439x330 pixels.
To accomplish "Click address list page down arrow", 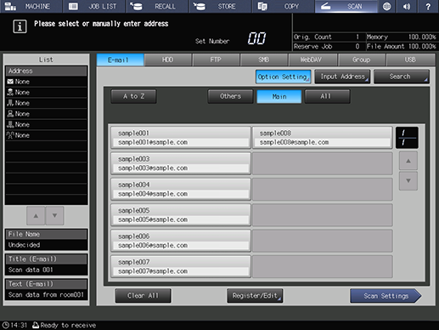I will [x=408, y=181].
